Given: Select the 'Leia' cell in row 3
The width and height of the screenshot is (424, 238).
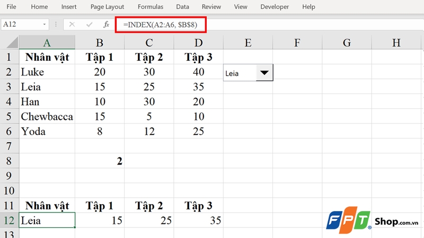Looking at the screenshot, I should click(47, 87).
